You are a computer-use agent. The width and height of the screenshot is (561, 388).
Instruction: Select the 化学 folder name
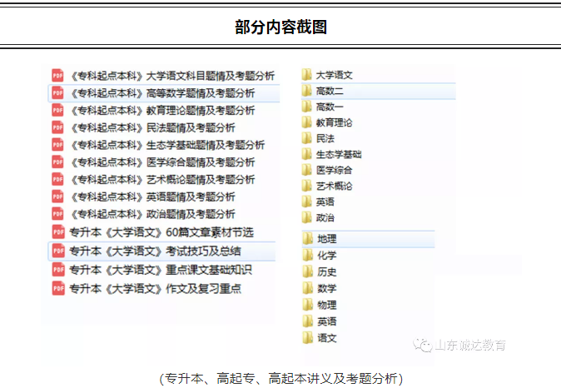coord(326,256)
